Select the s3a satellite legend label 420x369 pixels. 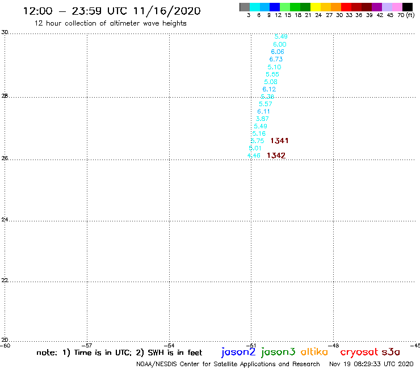coord(390,352)
